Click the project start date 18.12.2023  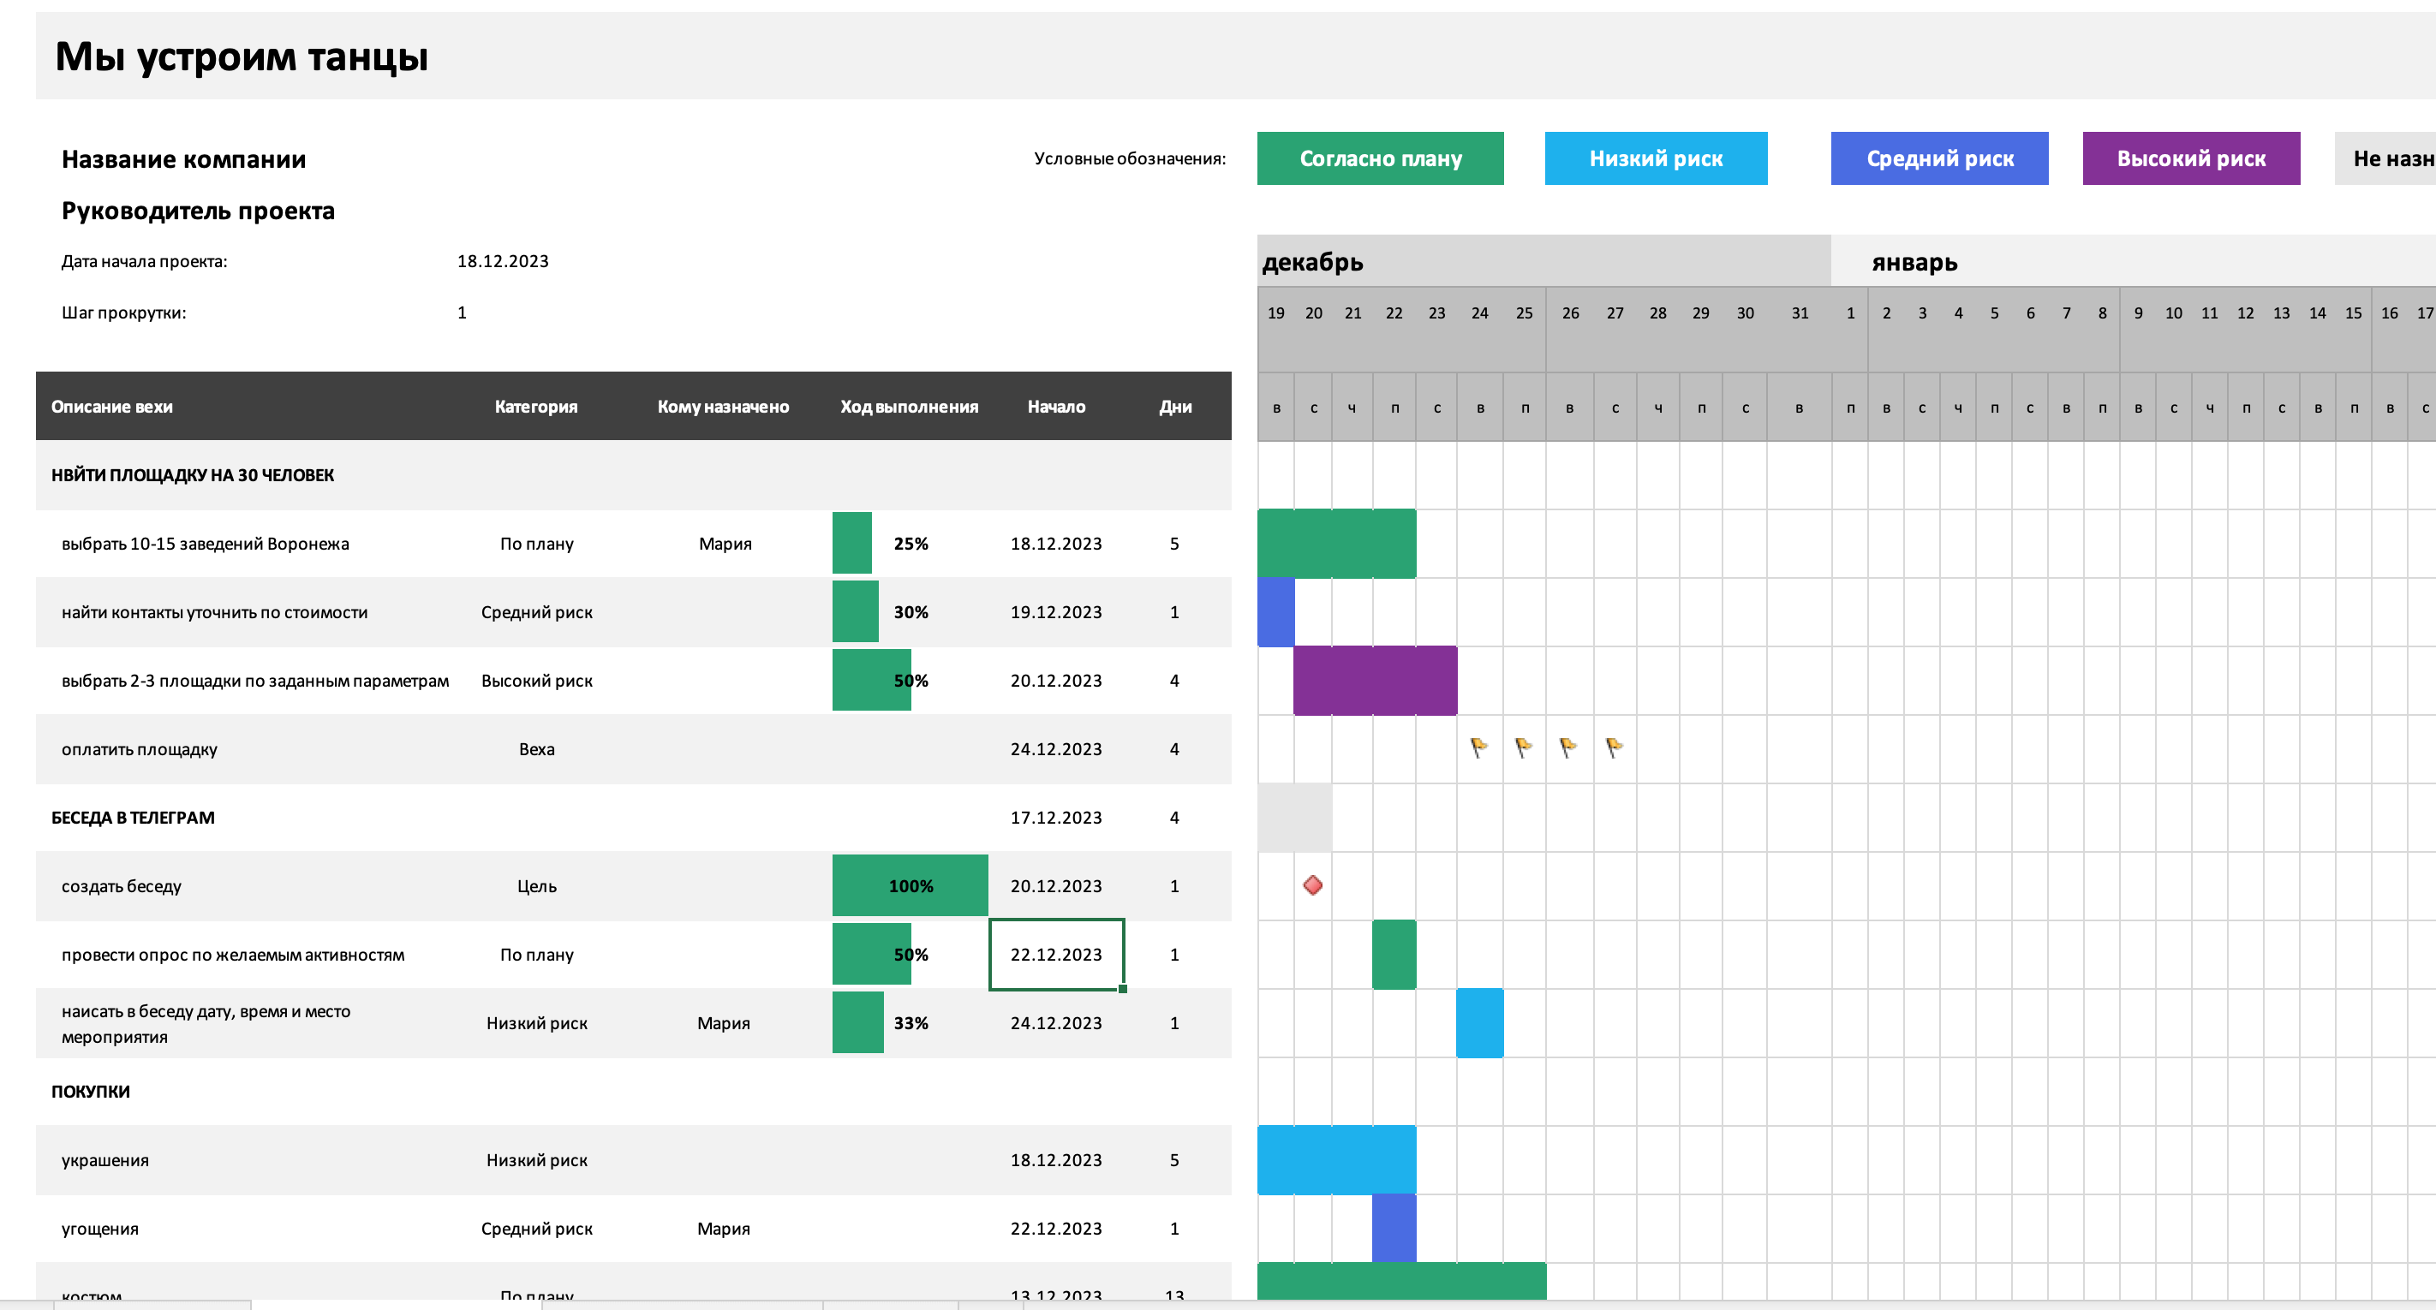[x=502, y=261]
